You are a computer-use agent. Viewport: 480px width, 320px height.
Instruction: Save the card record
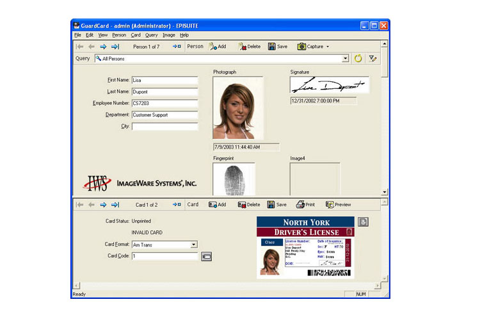[277, 205]
